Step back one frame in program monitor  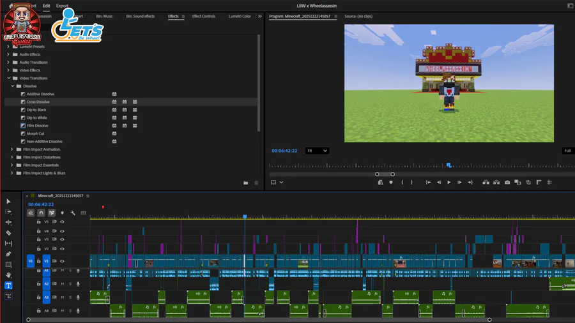[x=438, y=183]
